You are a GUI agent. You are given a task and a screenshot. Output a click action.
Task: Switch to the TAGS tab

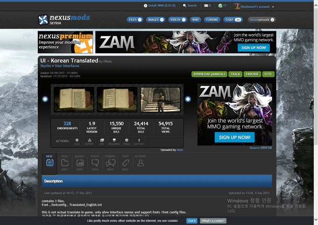pyautogui.click(x=125, y=163)
